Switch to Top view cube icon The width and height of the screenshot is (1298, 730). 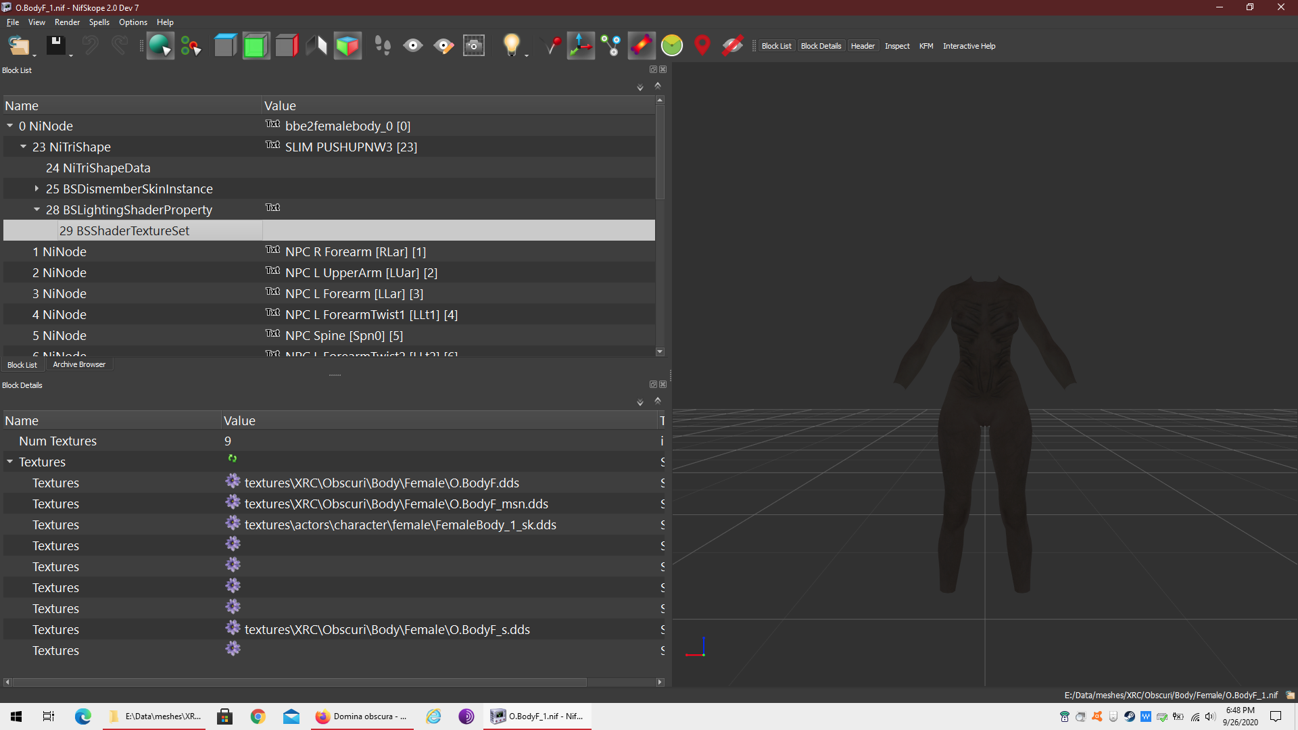(x=225, y=46)
